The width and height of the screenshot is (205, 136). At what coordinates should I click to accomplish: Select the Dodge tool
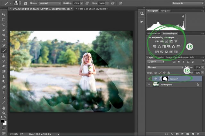pyautogui.click(x=4, y=81)
